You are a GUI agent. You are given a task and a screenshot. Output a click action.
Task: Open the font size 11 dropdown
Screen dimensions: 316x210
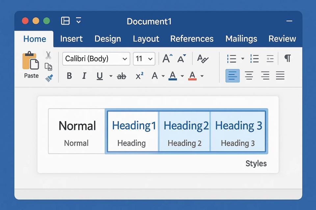(x=144, y=59)
